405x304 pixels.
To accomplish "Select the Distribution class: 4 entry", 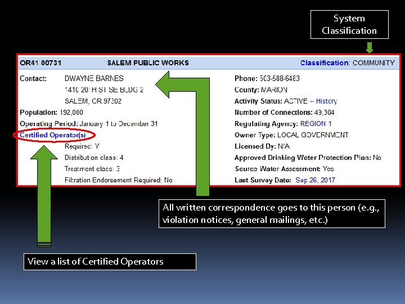I will [94, 158].
